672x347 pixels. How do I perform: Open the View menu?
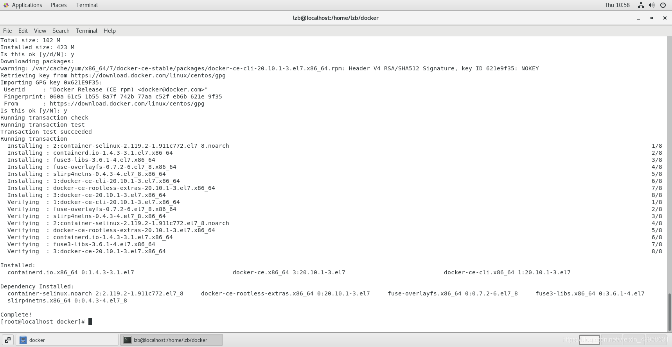point(40,31)
